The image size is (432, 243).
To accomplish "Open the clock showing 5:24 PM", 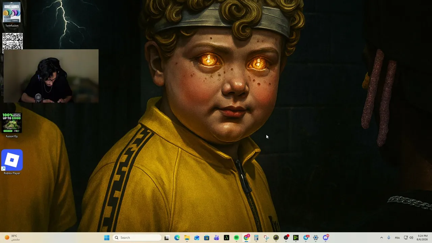I will [x=423, y=238].
